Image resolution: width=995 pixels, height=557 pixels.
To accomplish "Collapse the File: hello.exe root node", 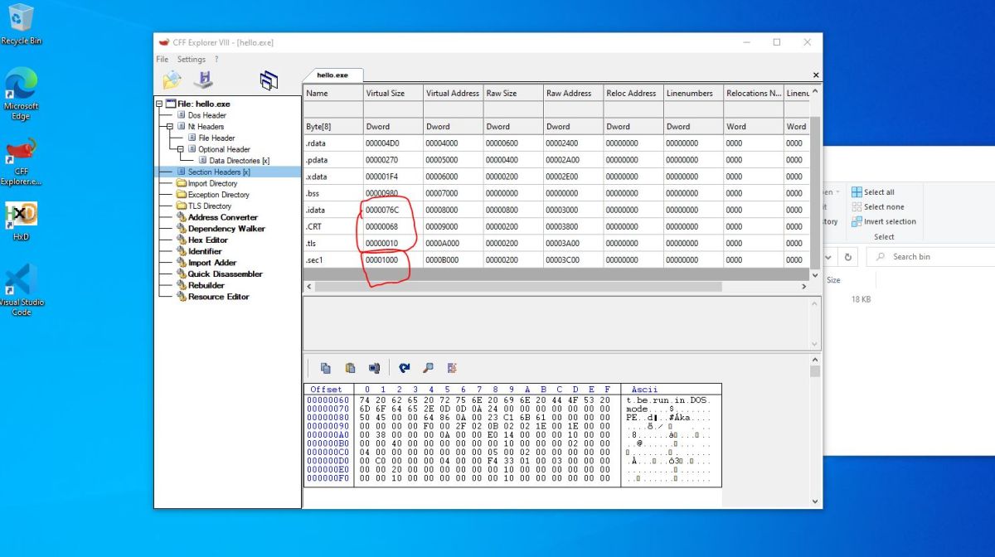I will pos(159,104).
